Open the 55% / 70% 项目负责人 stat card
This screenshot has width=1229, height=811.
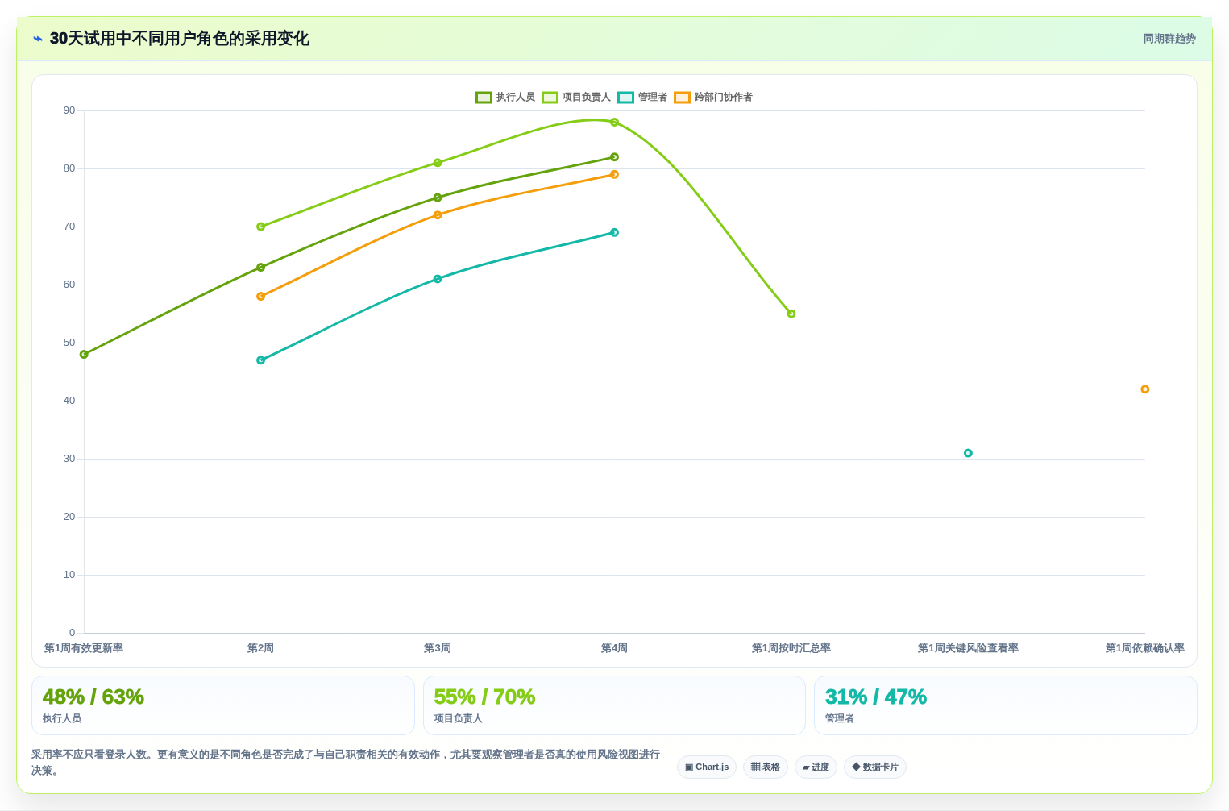tap(614, 705)
